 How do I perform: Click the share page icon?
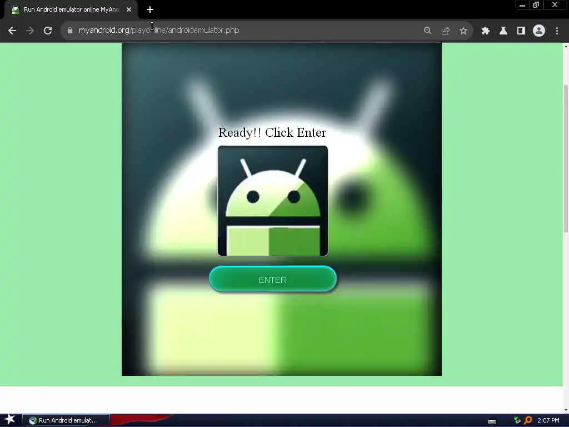(446, 31)
